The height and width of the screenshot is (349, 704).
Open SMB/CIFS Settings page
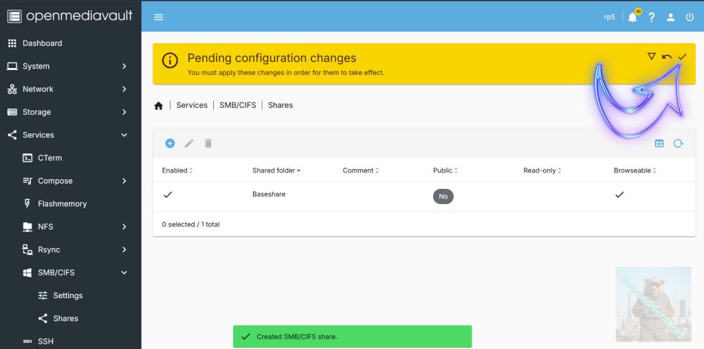point(67,295)
